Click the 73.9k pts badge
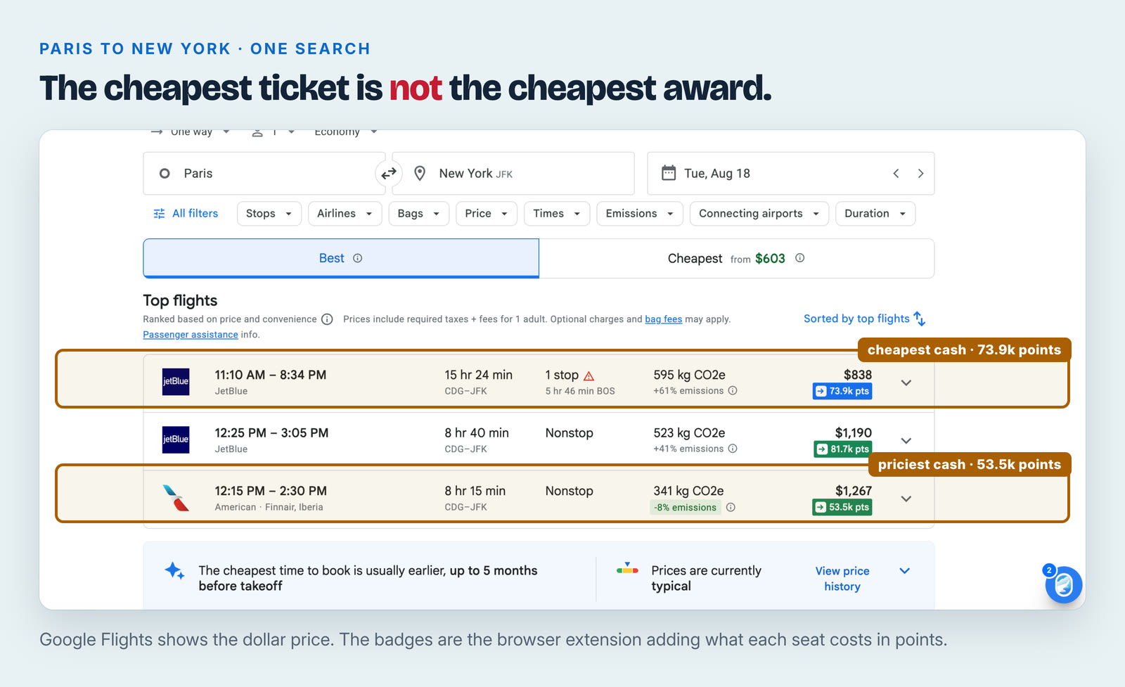 click(x=842, y=391)
